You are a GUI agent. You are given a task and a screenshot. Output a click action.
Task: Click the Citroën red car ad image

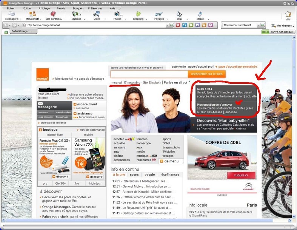222,157
